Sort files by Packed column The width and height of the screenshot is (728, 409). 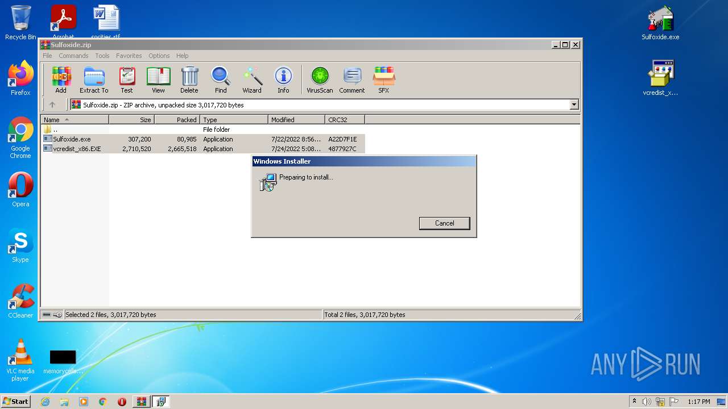click(x=177, y=120)
